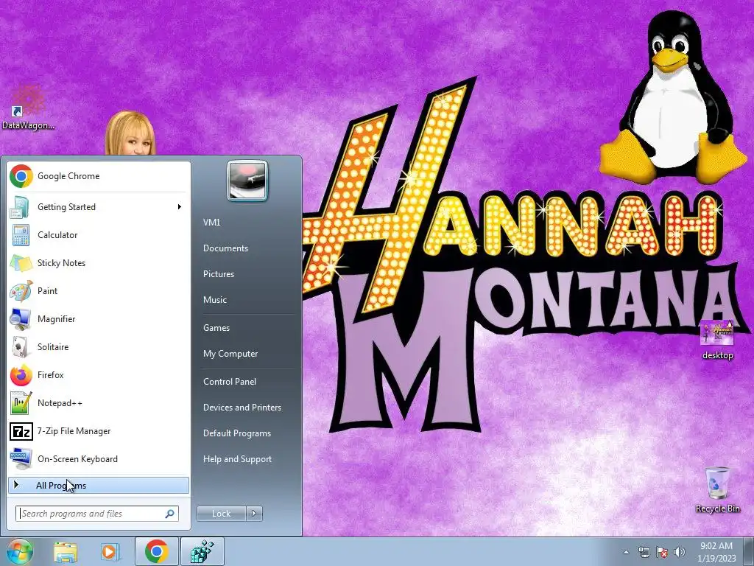Launch the On-Screen Keyboard
Screen dimensions: 754x566
[99, 458]
